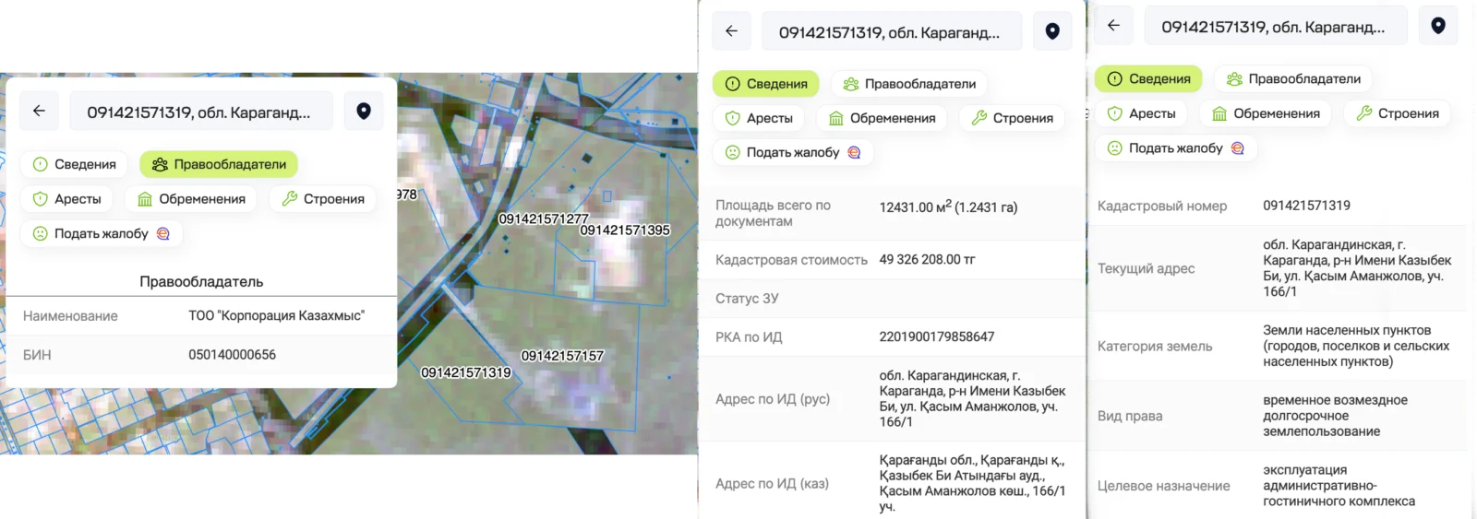The image size is (1477, 519).
Task: Click Кадастровая стоимость label
Action: coord(791,260)
